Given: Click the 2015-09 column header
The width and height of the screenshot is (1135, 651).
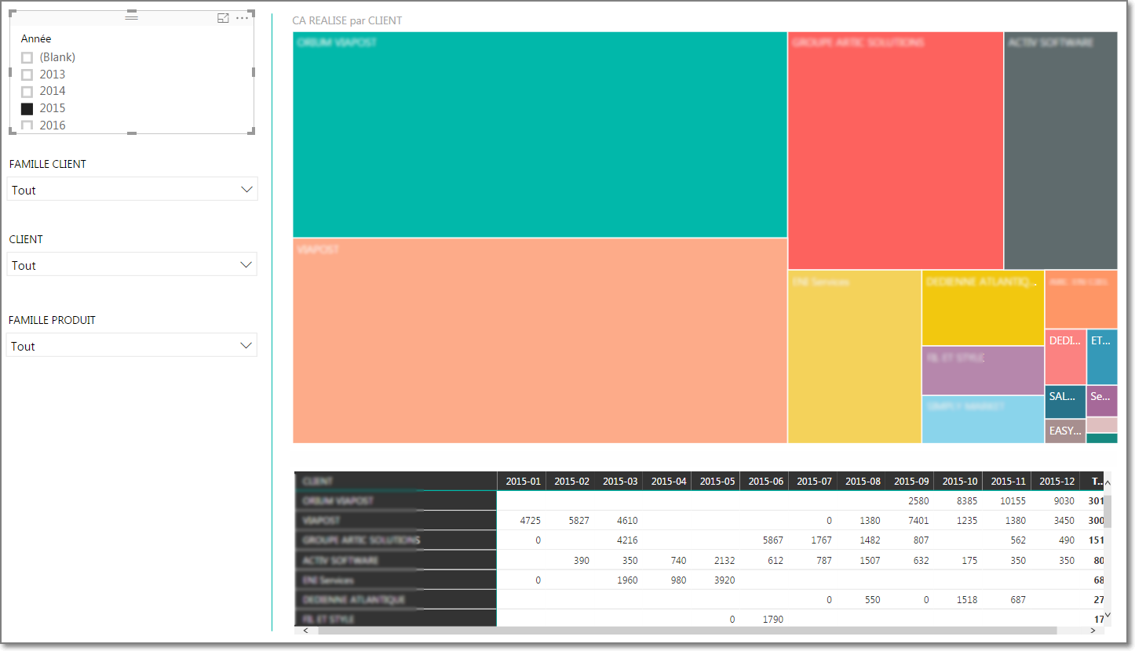Looking at the screenshot, I should [x=911, y=481].
